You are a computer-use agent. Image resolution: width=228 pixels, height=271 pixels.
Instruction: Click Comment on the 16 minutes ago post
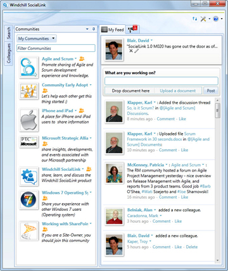pos(168,197)
